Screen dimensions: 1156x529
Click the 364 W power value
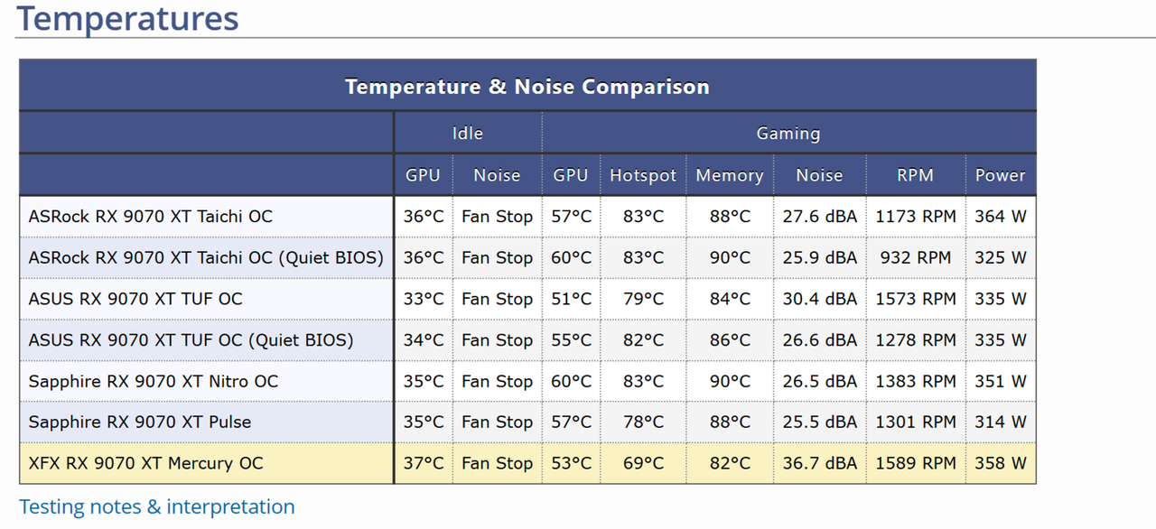1001,217
